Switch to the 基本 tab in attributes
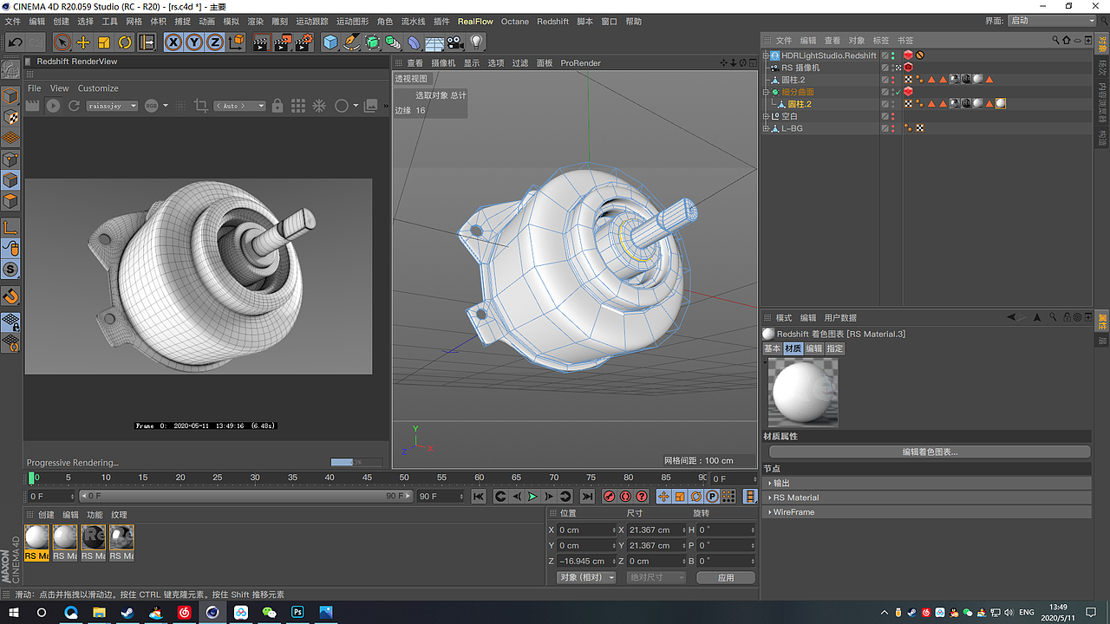 click(x=772, y=348)
